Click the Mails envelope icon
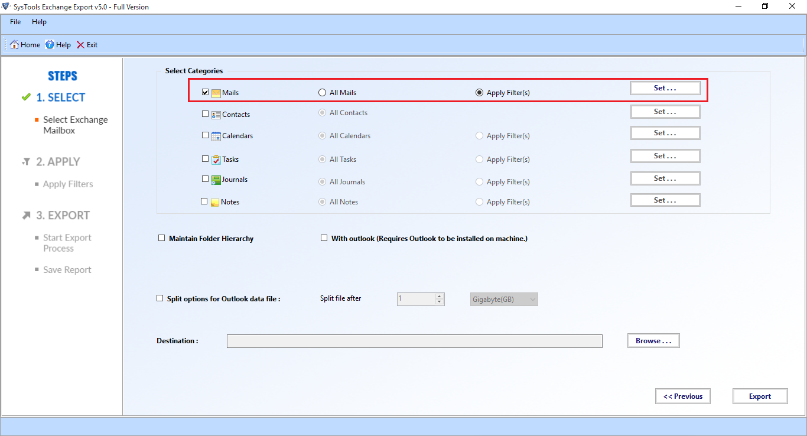This screenshot has height=436, width=807. 216,93
